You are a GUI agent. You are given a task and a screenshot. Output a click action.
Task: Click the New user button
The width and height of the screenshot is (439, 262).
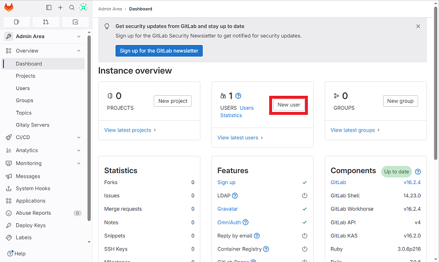click(x=289, y=105)
